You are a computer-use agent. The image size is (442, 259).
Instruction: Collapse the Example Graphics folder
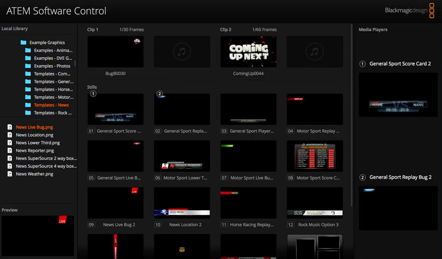pyautogui.click(x=17, y=43)
